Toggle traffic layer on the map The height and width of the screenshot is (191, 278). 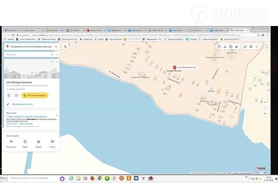pos(219,47)
